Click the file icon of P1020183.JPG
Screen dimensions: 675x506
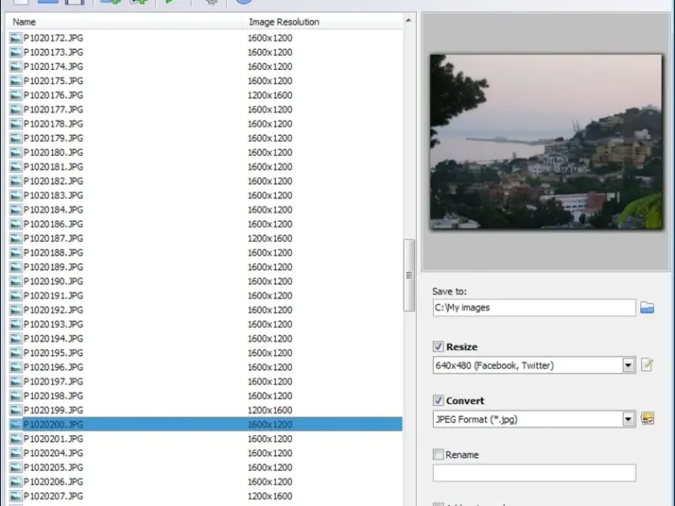point(16,196)
